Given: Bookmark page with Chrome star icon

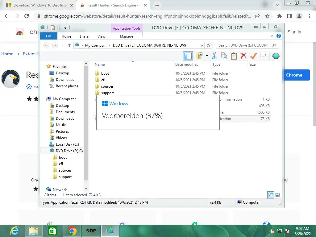Looking at the screenshot, I should [267, 16].
